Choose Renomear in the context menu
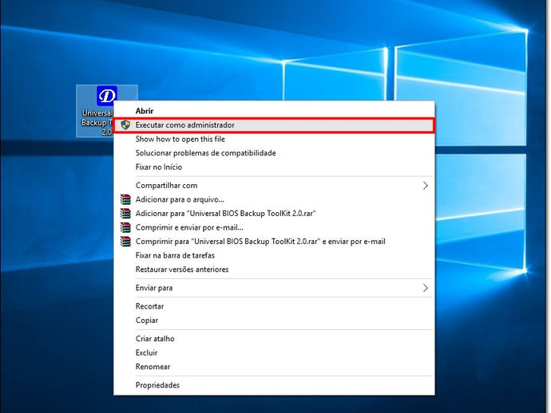551x413 pixels. [x=274, y=367]
